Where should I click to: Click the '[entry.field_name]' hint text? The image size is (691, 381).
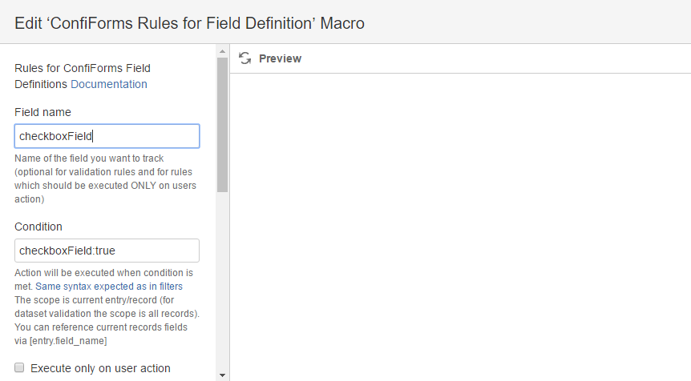pos(68,341)
